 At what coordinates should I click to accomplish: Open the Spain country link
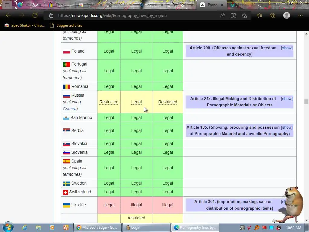77,161
